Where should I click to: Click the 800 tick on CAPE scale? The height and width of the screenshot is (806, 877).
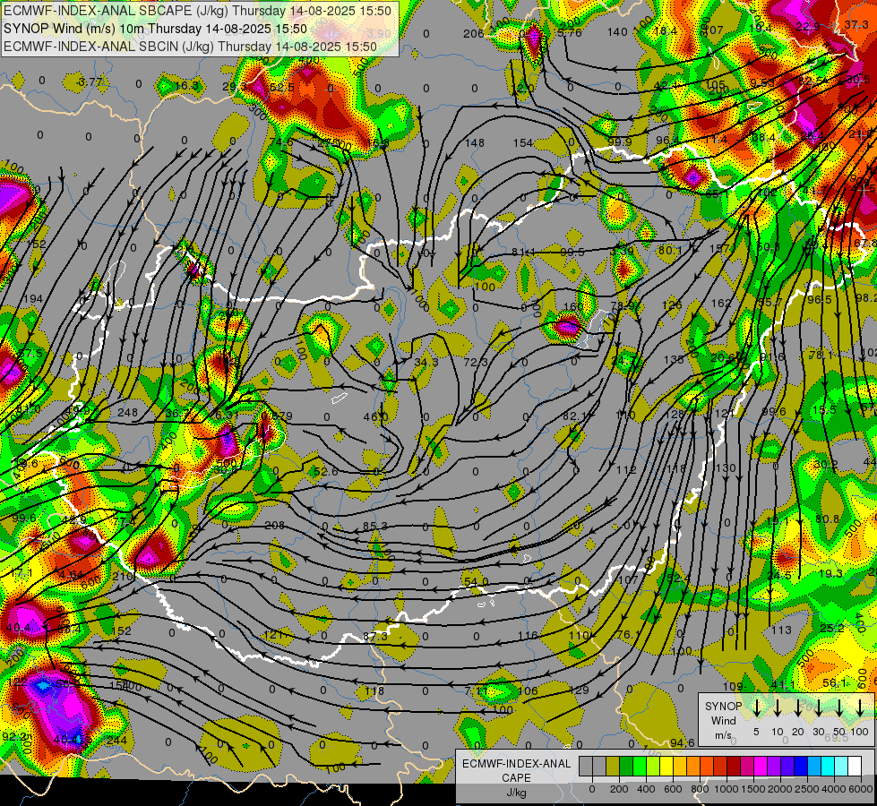point(700,789)
